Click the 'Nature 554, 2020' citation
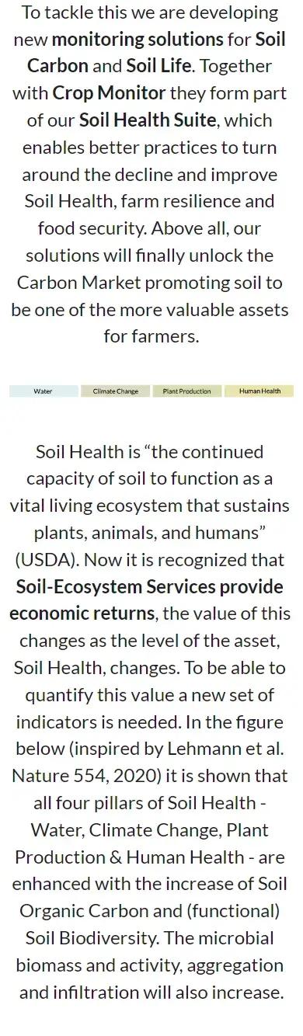Viewport: 303px width, 1036px height. [72, 776]
